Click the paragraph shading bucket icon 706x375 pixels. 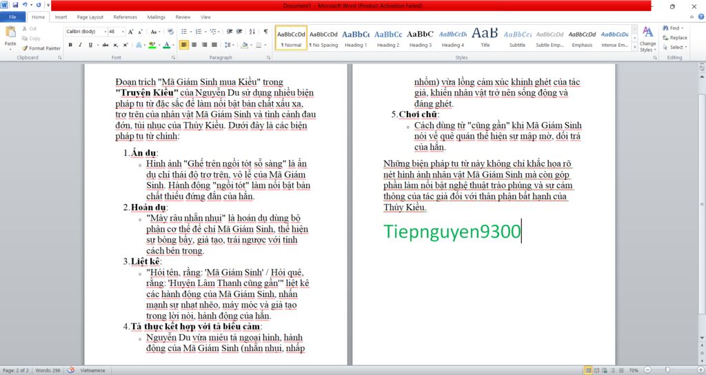click(x=244, y=45)
